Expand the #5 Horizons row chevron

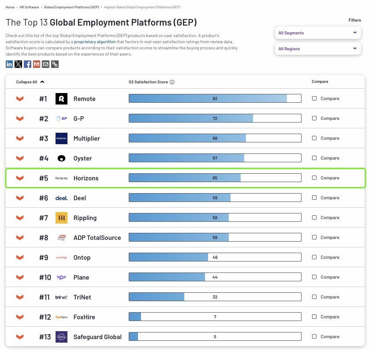(20, 178)
